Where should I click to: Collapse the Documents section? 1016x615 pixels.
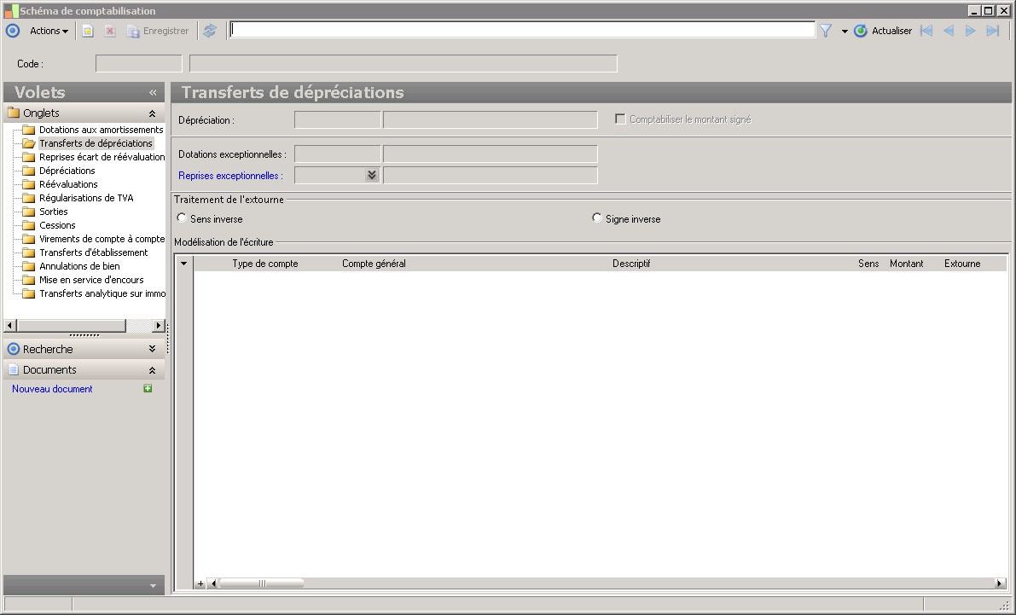coord(152,370)
